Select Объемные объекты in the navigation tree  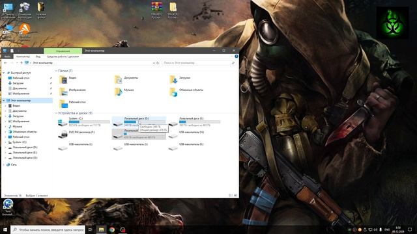(x=25, y=131)
